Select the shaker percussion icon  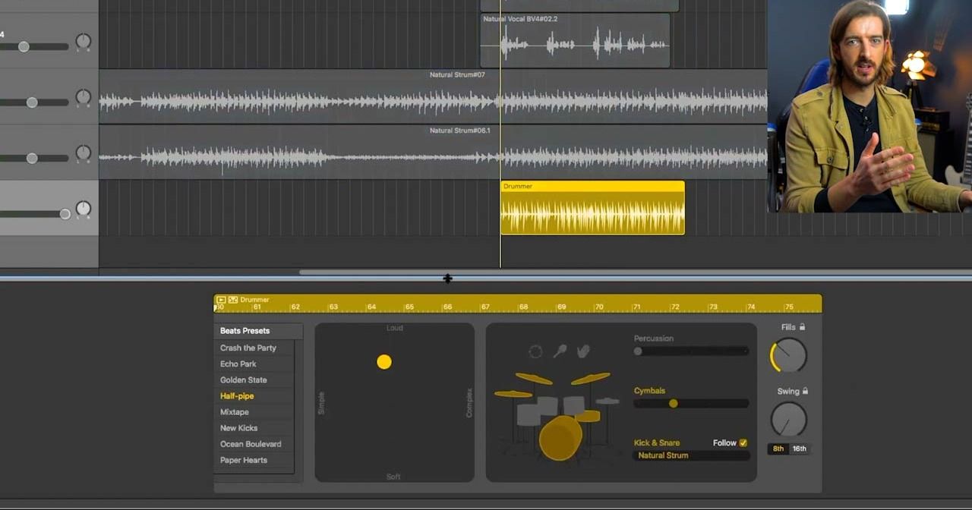(x=560, y=350)
